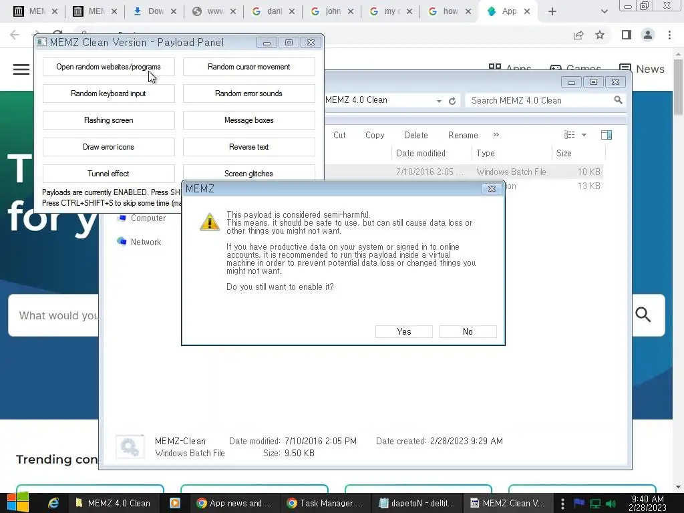Sort by Size column header
The height and width of the screenshot is (513, 684).
[564, 153]
